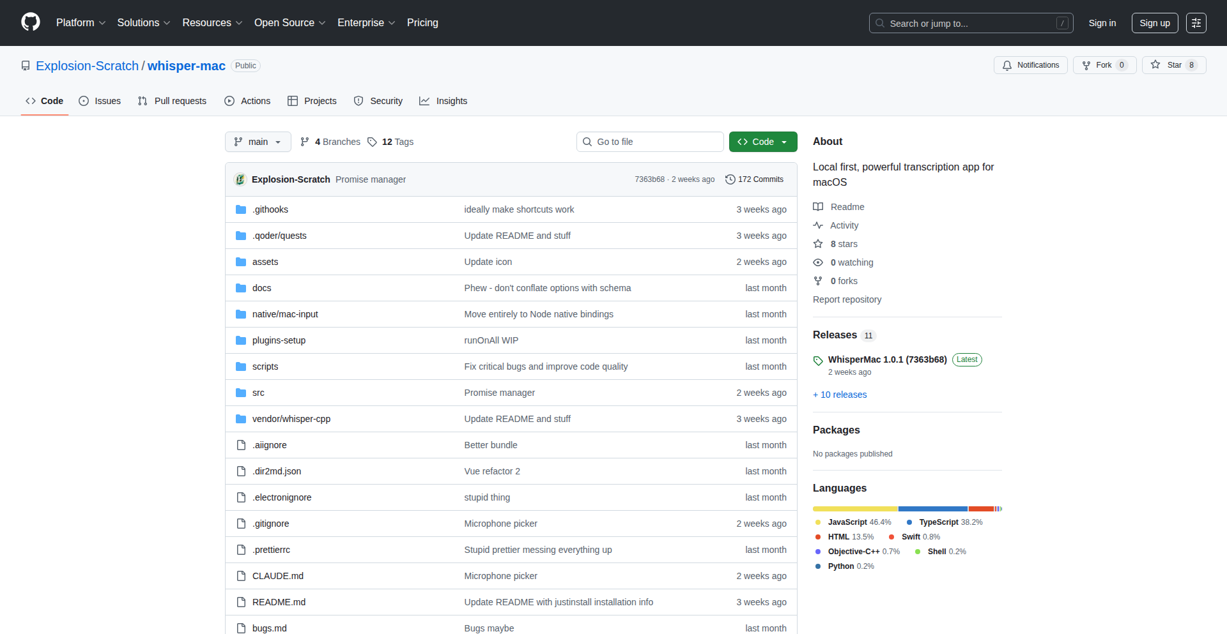This screenshot has height=634, width=1227.
Task: Open the bugs.md file
Action: pyautogui.click(x=270, y=628)
